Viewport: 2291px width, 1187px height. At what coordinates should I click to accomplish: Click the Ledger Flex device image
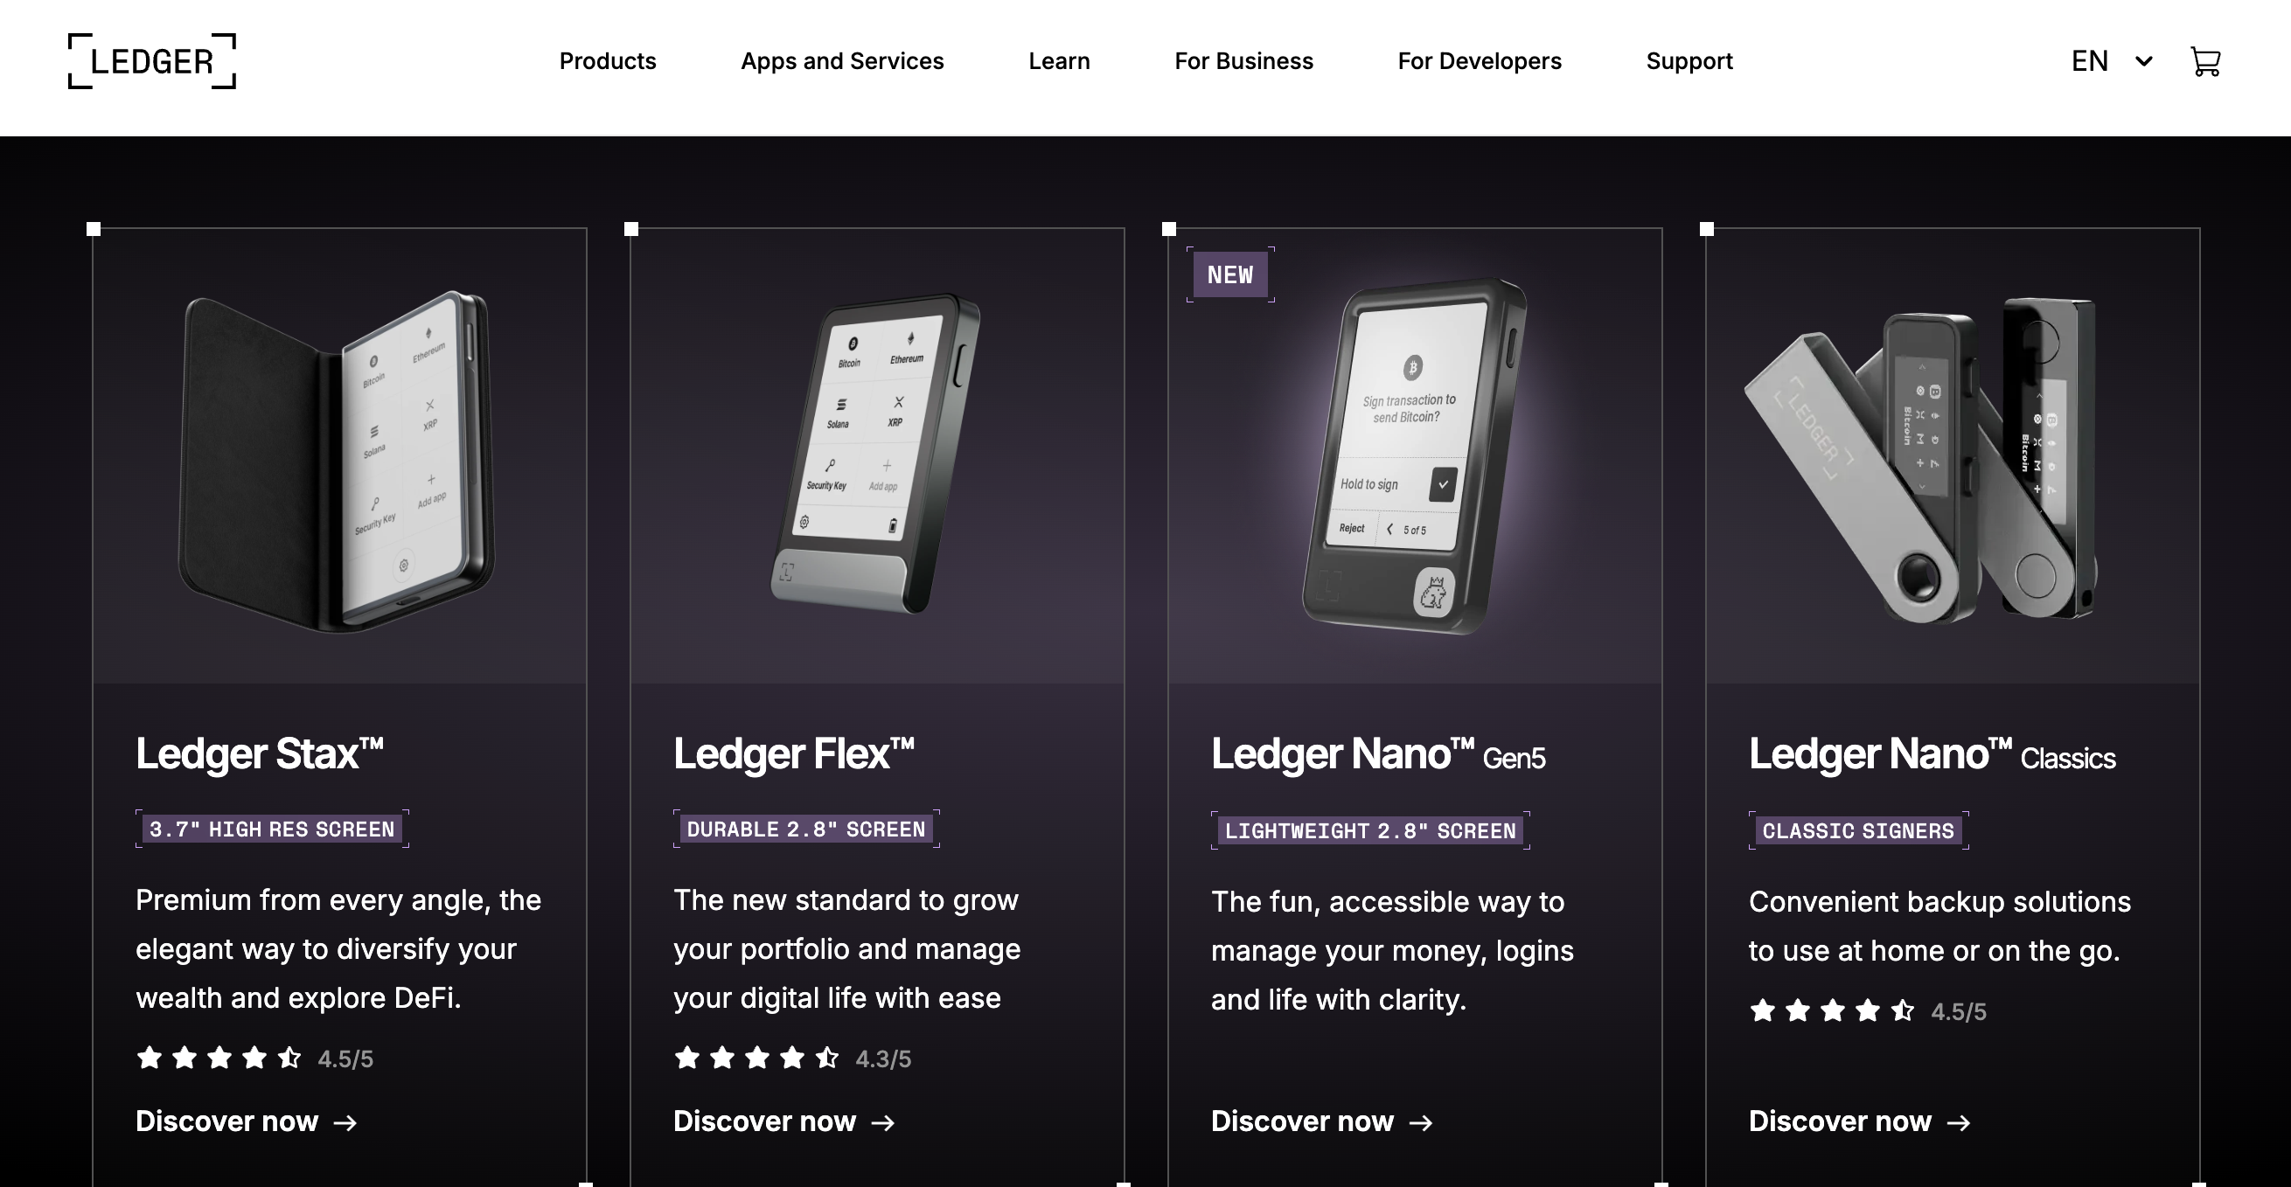(876, 454)
